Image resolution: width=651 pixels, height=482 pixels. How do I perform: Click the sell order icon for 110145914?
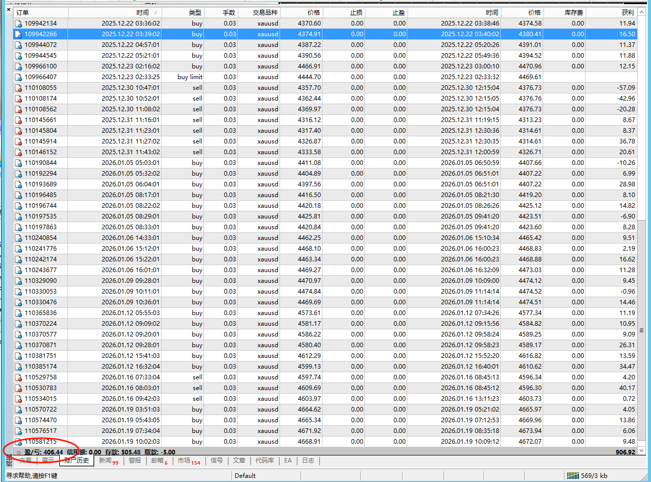click(18, 141)
